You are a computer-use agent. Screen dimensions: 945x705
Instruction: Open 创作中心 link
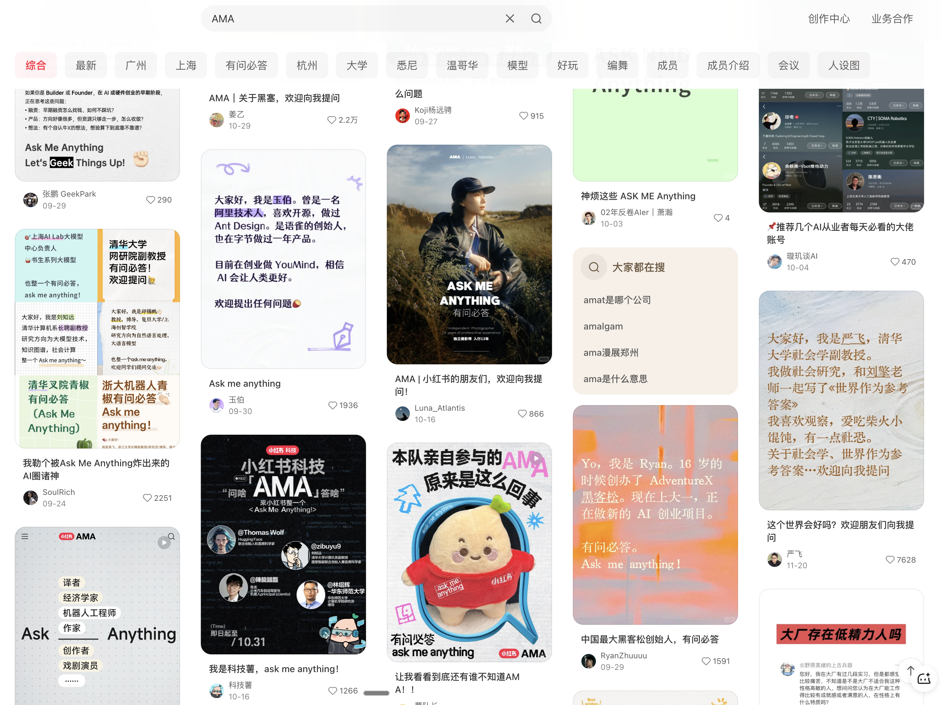pos(829,19)
